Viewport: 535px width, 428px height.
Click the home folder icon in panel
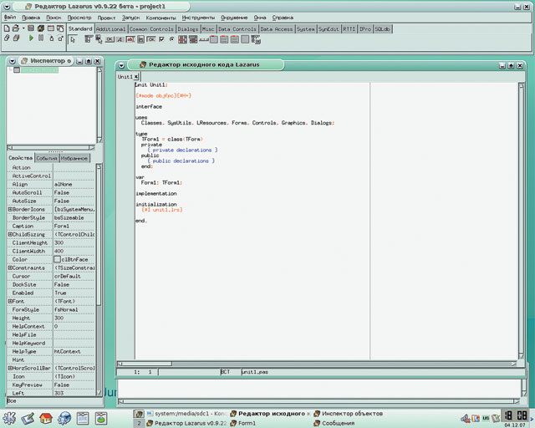46,418
